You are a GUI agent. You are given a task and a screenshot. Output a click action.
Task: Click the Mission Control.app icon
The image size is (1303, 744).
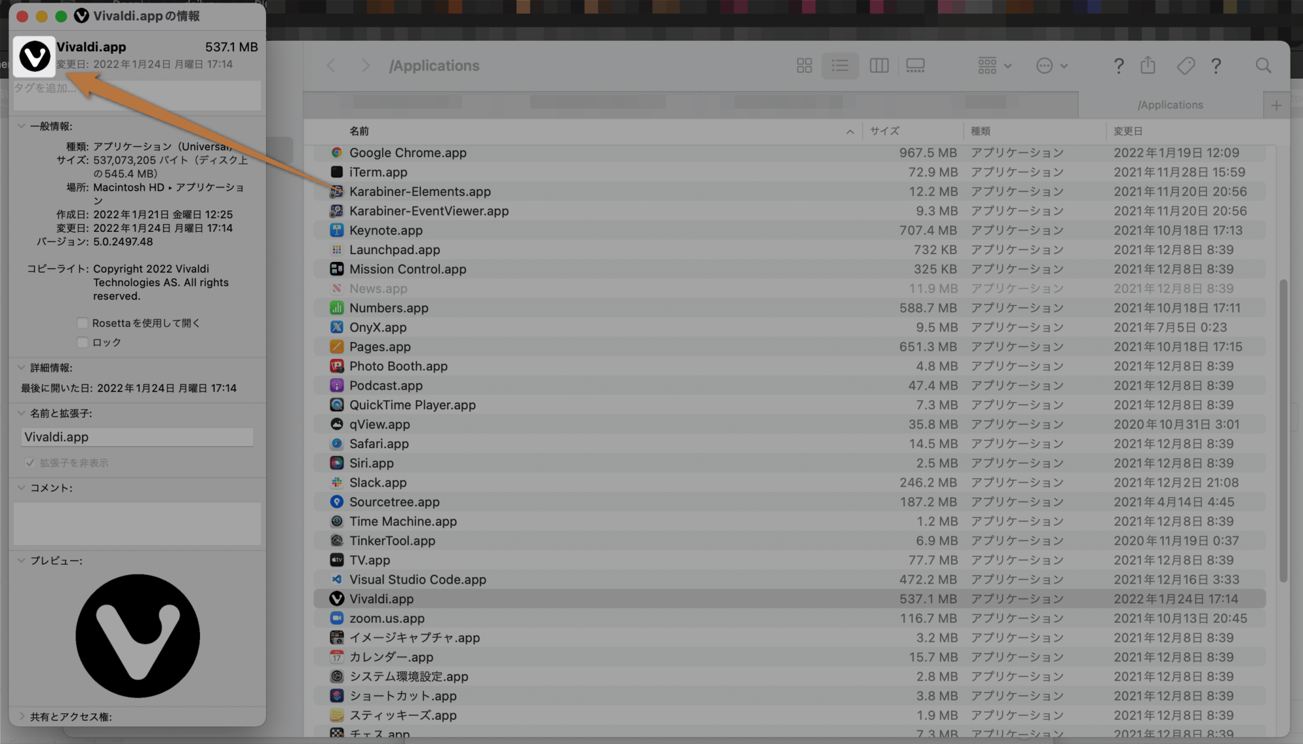336,269
